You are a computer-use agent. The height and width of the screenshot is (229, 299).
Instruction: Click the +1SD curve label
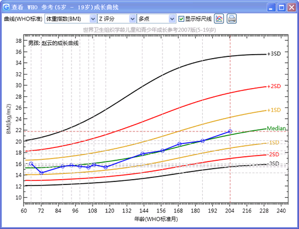click(274, 110)
